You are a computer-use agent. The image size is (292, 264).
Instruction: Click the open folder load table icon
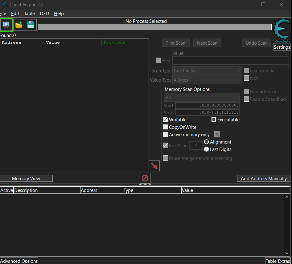19,25
